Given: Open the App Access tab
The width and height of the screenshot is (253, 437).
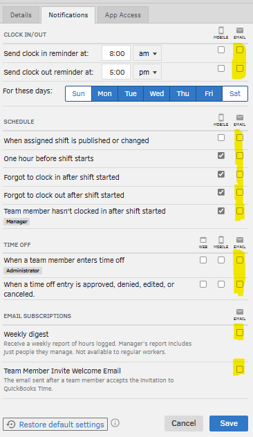Looking at the screenshot, I should click(122, 15).
